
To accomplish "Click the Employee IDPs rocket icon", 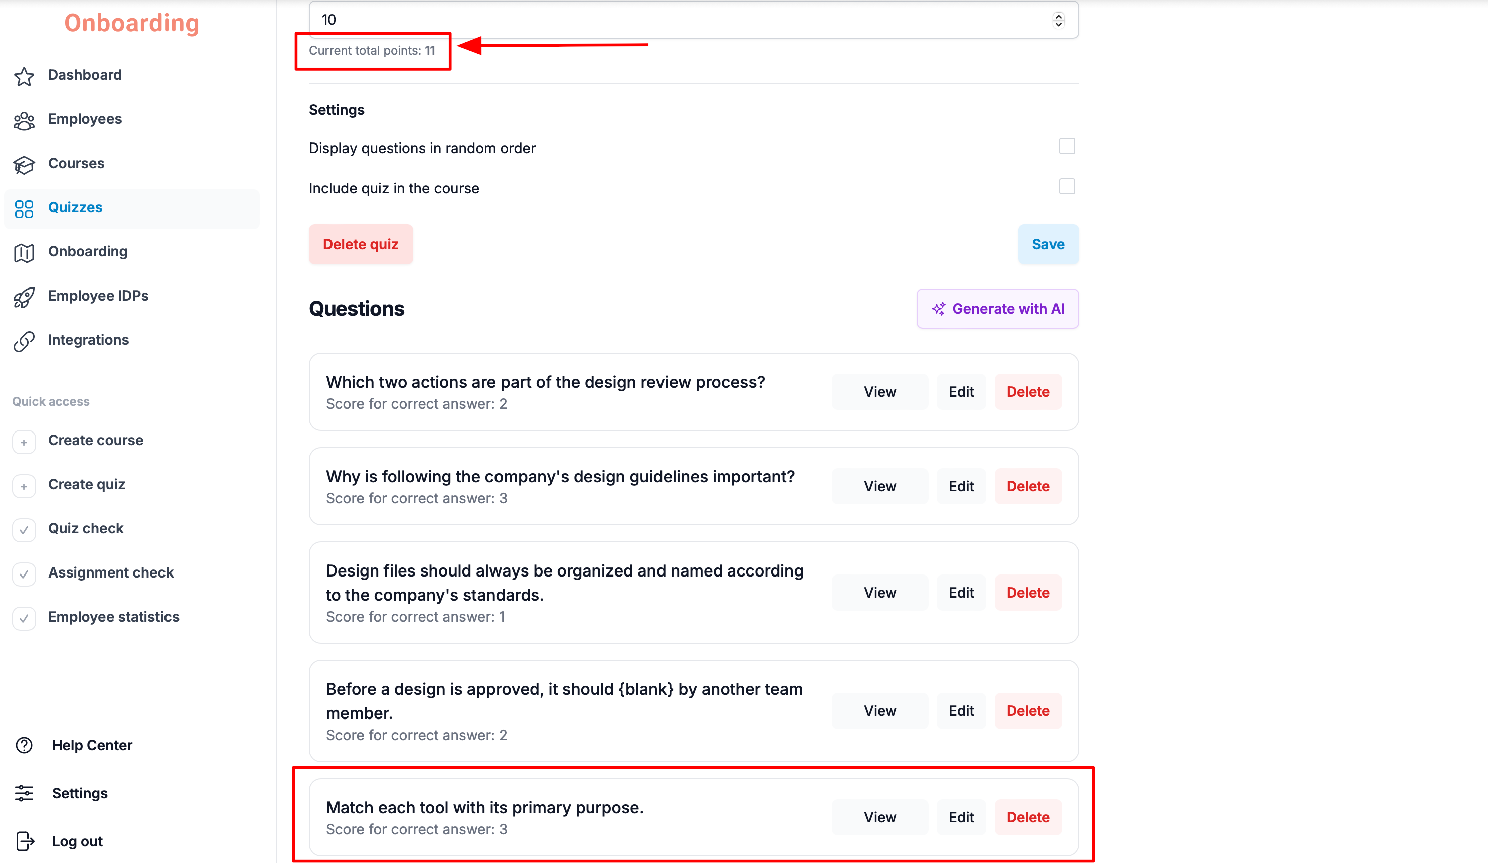I will tap(24, 297).
